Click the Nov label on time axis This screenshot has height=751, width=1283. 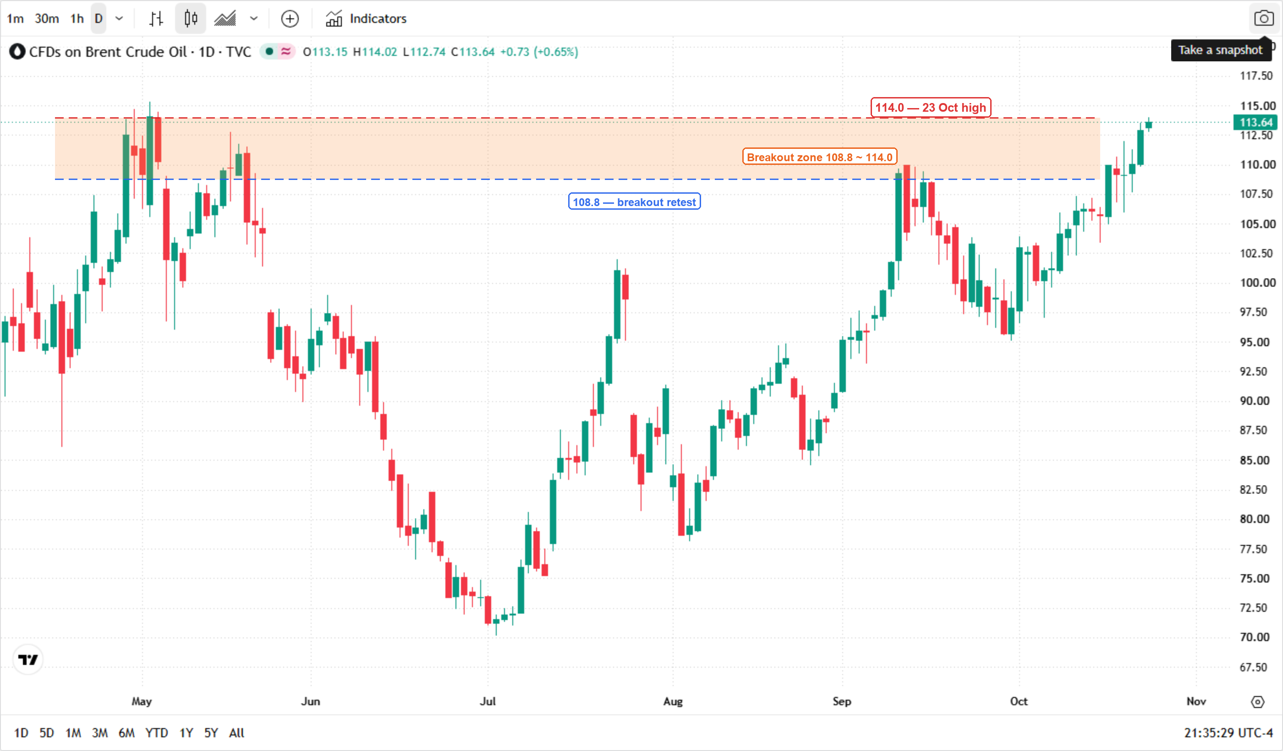click(1196, 702)
